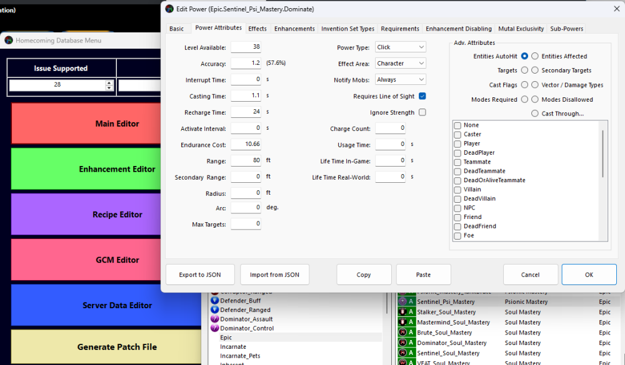Enable the Ignore Strength checkbox
Screen dimensions: 625x365
422,113
